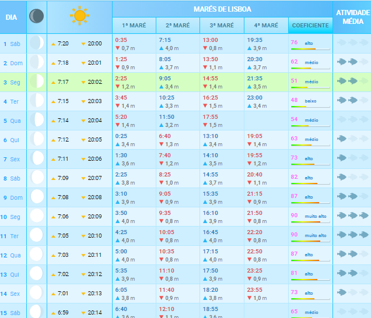Click the moon phase icon for 3 Seg
Image resolution: width=371 pixels, height=318 pixels.
pos(37,82)
